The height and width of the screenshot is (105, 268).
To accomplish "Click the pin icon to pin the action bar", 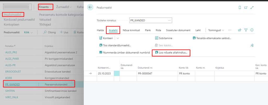I will point(252,45).
